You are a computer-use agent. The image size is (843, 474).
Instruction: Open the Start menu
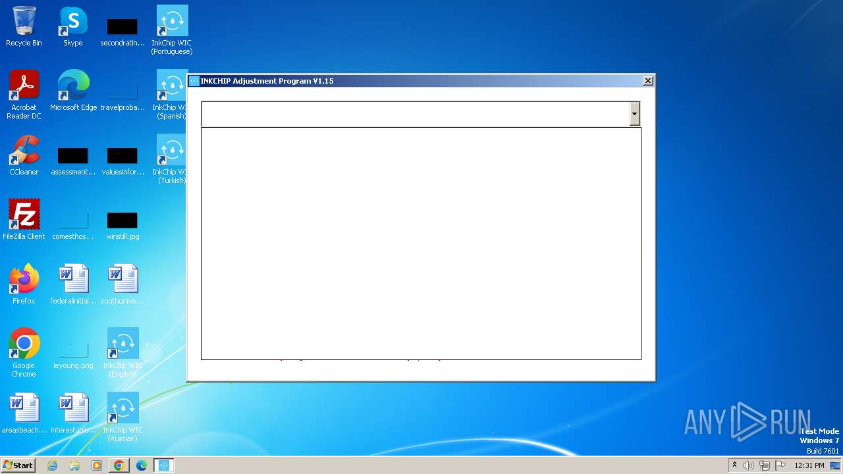tap(18, 465)
